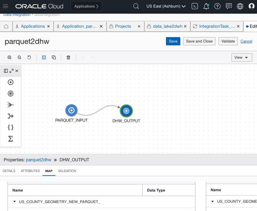Close the IntegrationTask_... tab
Image resolution: width=257 pixels, height=211 pixels.
pyautogui.click(x=238, y=26)
